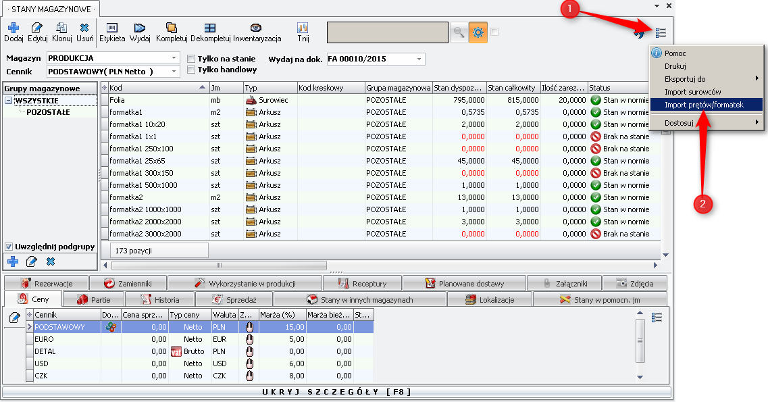Open the Etykieta label tool
The width and height of the screenshot is (768, 402).
click(112, 28)
